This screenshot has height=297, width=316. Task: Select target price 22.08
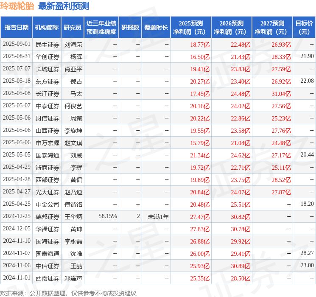(307, 81)
